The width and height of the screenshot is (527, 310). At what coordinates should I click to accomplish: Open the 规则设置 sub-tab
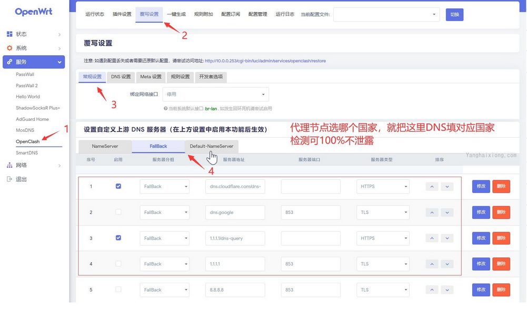(180, 77)
